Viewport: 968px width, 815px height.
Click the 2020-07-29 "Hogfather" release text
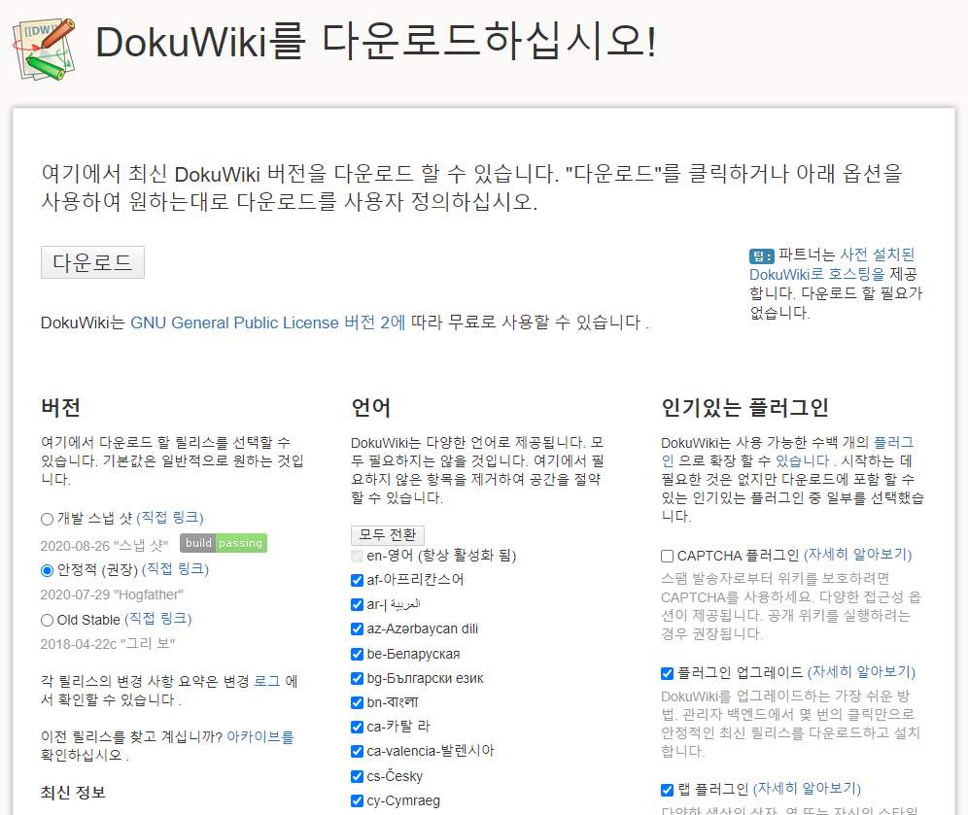click(x=112, y=594)
